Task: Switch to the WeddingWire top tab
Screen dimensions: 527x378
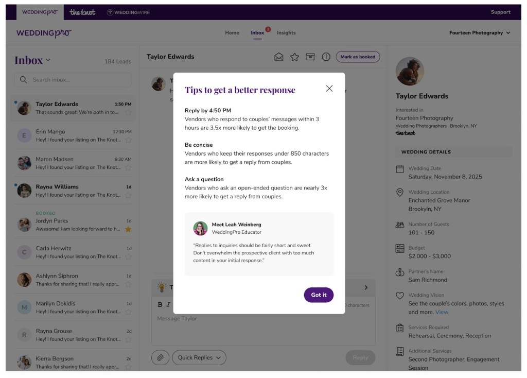Action: tap(128, 12)
